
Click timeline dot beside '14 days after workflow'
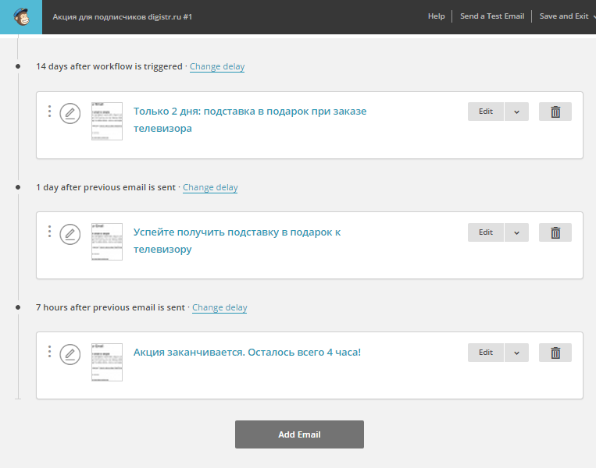18,66
